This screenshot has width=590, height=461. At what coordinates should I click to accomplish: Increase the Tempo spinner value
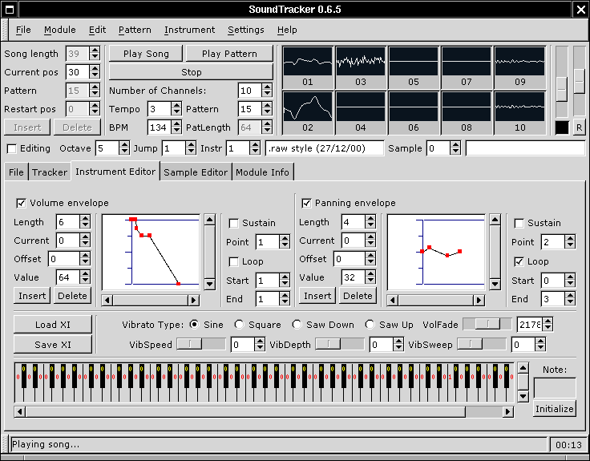(177, 105)
